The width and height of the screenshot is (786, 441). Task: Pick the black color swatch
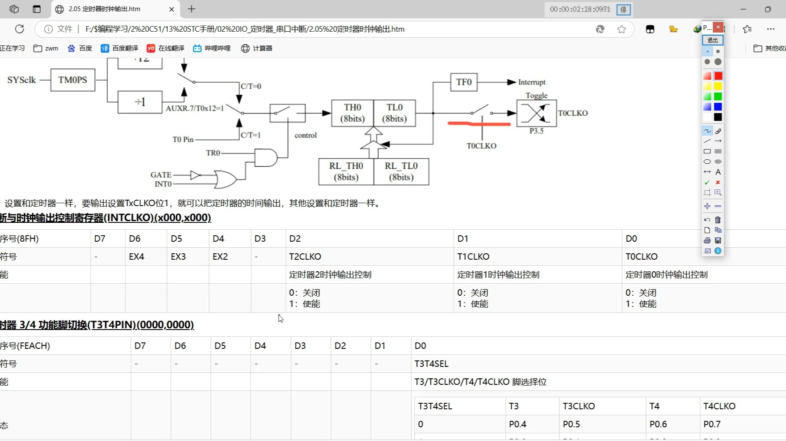point(718,117)
